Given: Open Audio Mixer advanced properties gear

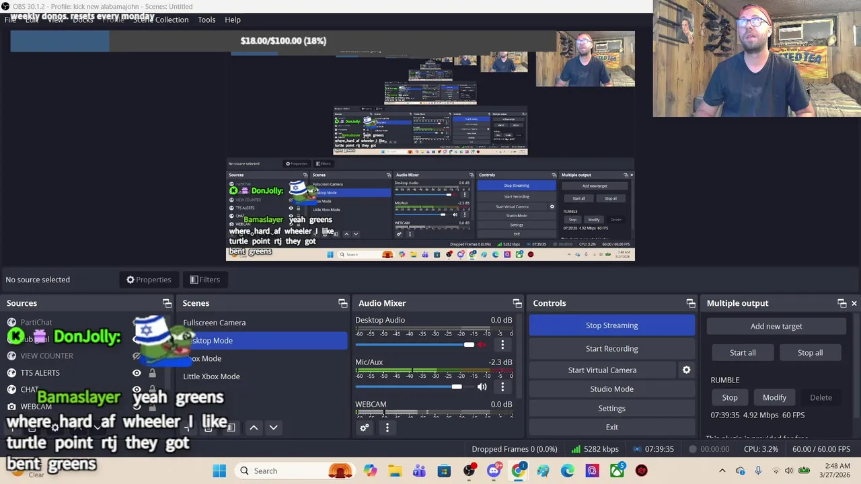Looking at the screenshot, I should pos(365,428).
